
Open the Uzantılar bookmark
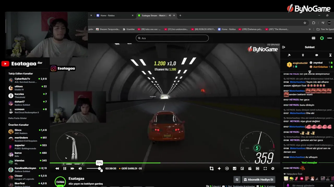coord(129,29)
